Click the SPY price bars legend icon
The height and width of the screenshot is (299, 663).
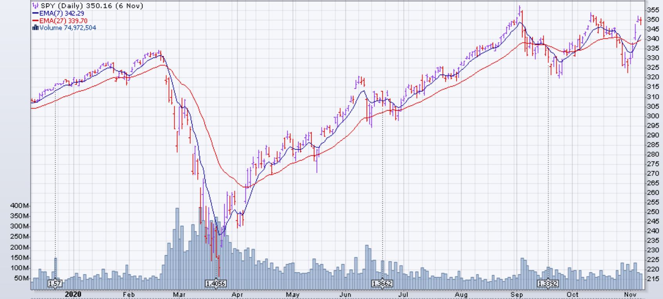(x=35, y=6)
